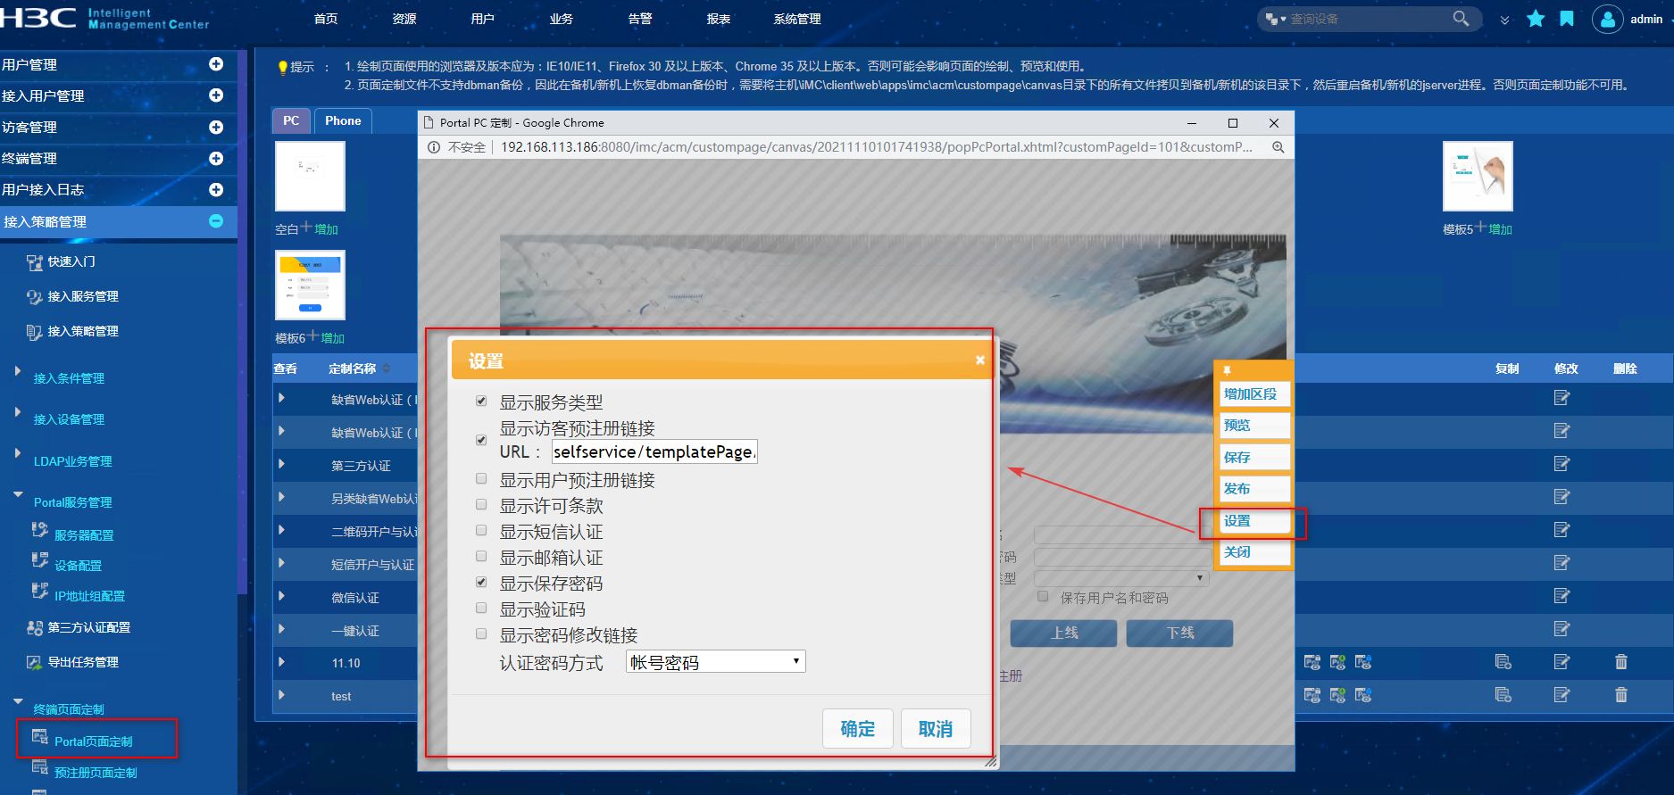1674x795 pixels.
Task: Expand 接入用户管理 with its plus icon
Action: tap(216, 95)
